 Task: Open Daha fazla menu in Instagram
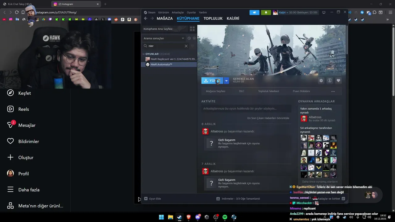click(23, 190)
